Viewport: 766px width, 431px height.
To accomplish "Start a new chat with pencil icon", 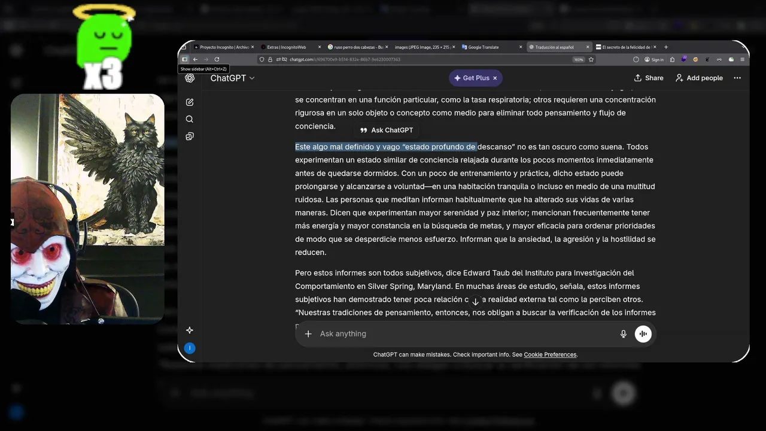I will point(190,102).
